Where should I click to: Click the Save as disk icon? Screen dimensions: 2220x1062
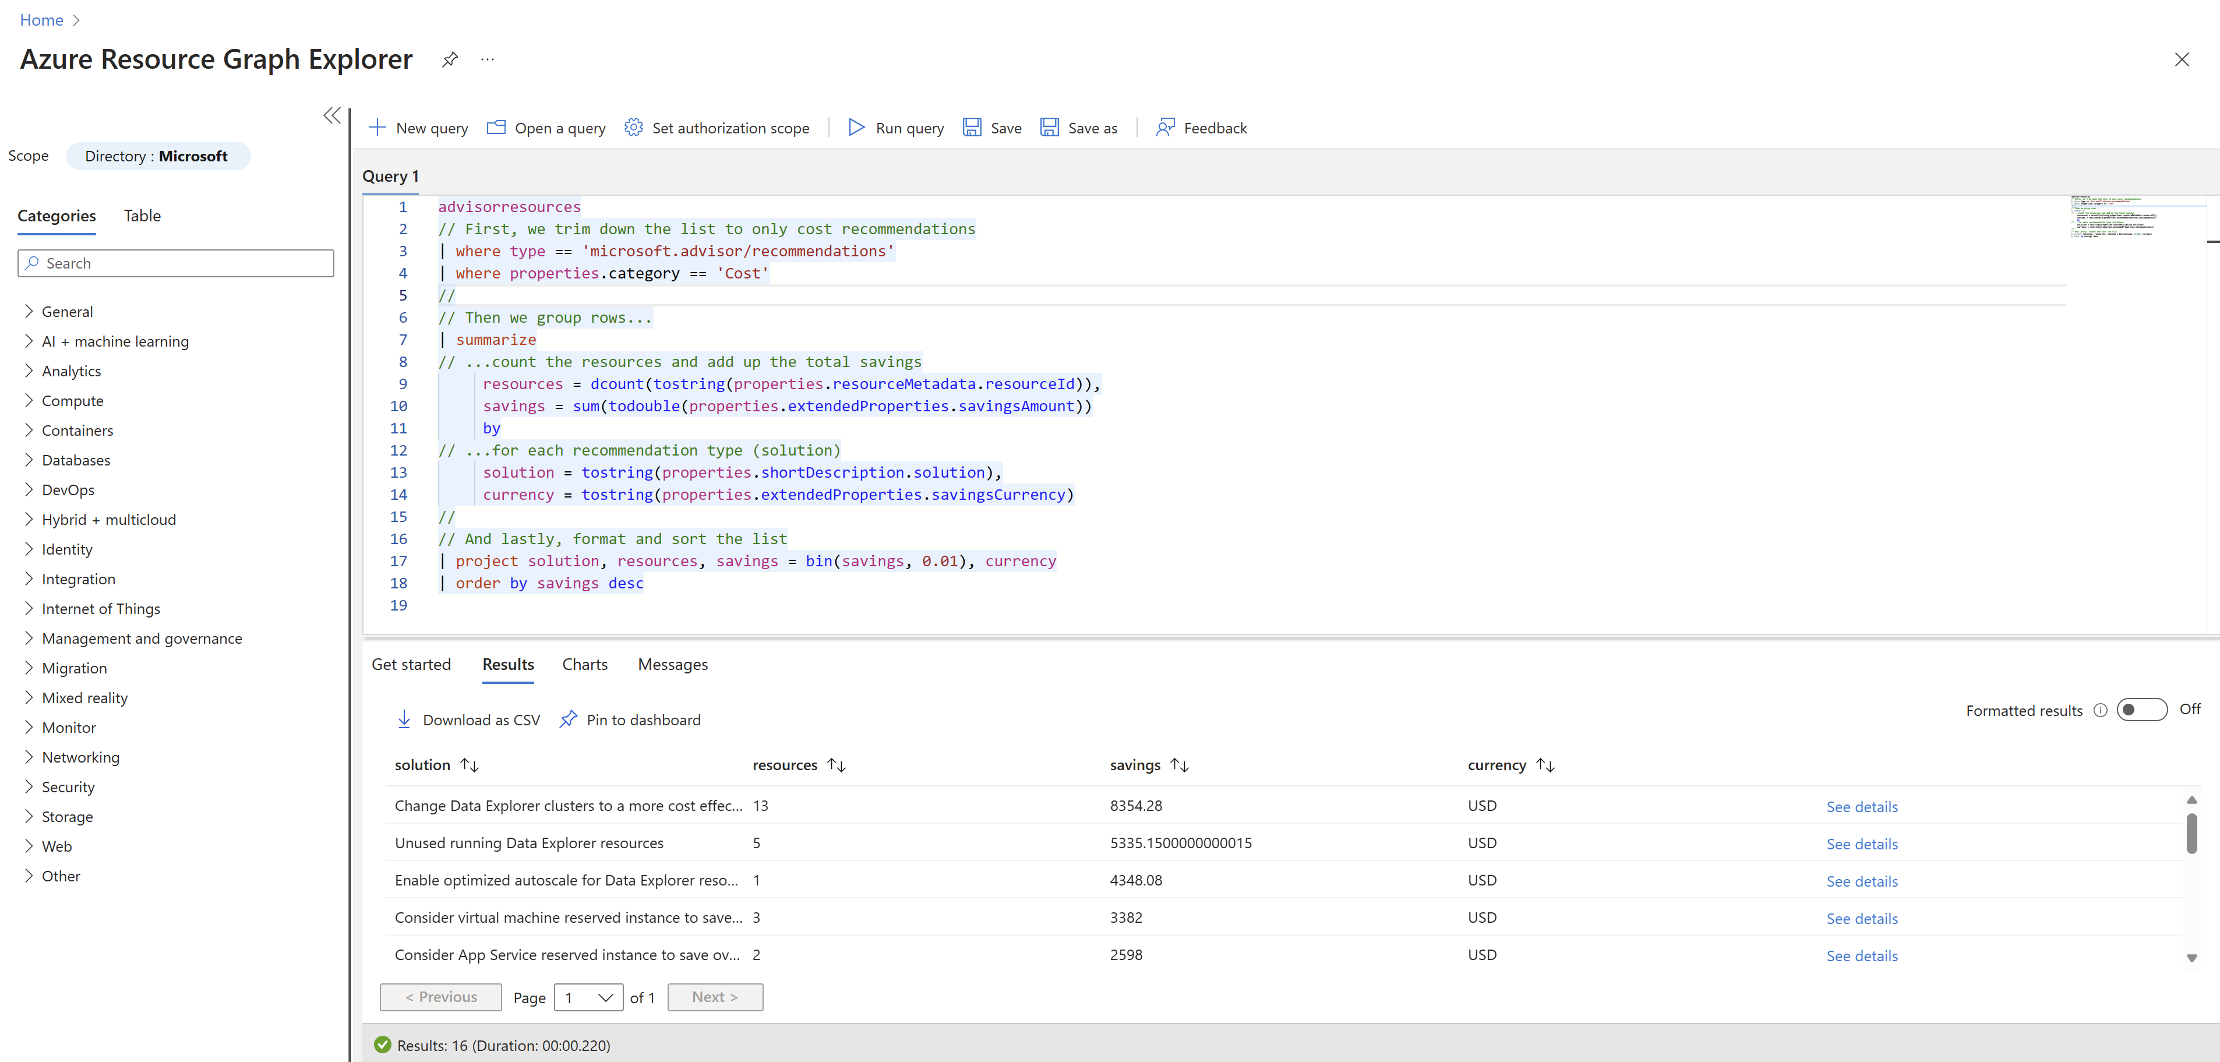coord(1049,128)
